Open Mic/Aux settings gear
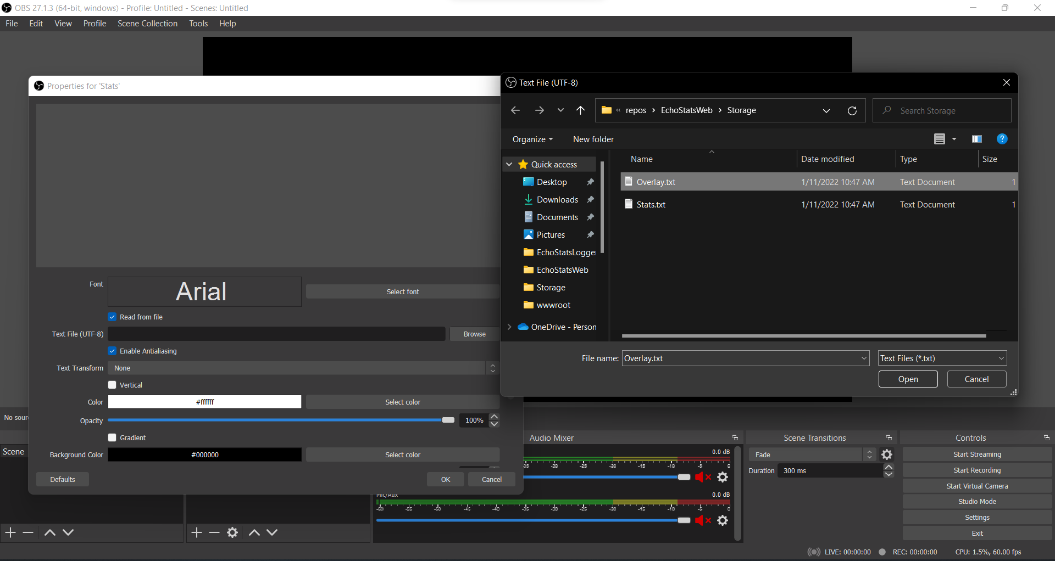Viewport: 1055px width, 561px height. [723, 520]
